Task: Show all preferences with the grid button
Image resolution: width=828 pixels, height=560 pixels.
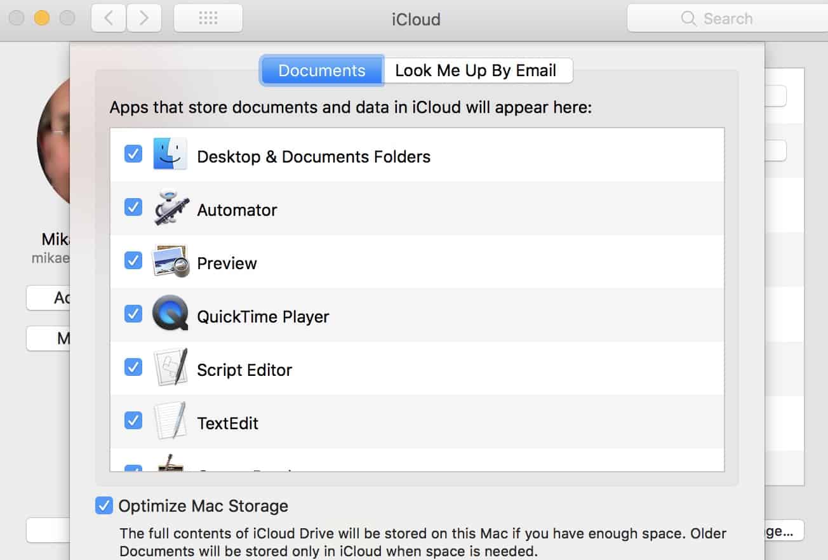Action: 208,18
